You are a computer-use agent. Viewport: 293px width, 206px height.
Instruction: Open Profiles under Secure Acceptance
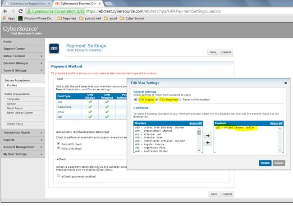(x=12, y=85)
